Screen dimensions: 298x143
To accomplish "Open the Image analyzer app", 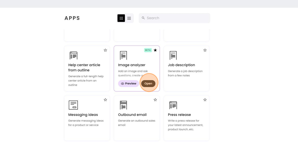I will coord(148,84).
